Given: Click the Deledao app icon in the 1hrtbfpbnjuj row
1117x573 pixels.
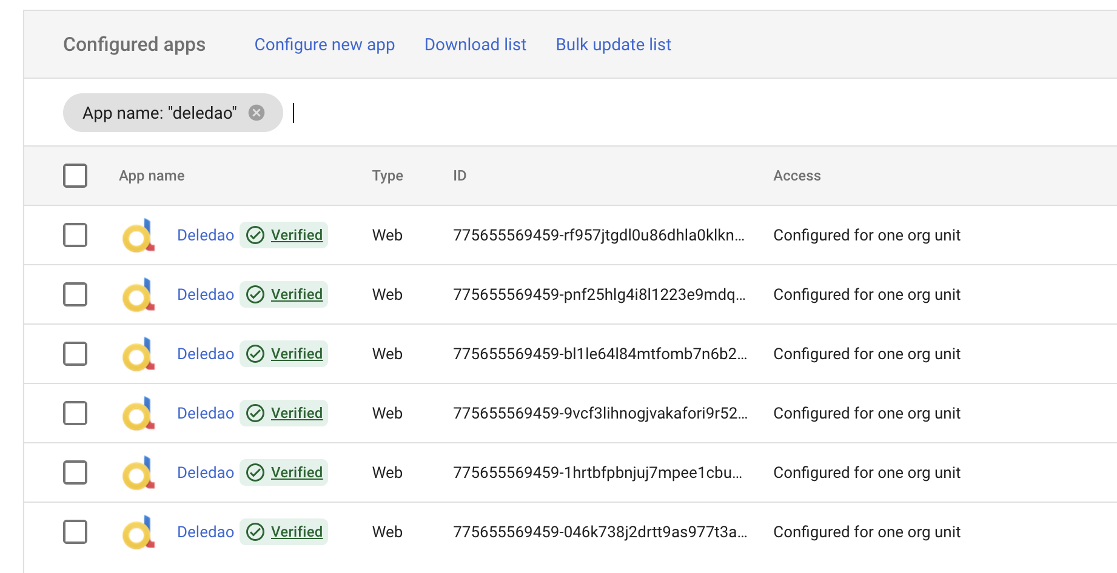Looking at the screenshot, I should 139,472.
